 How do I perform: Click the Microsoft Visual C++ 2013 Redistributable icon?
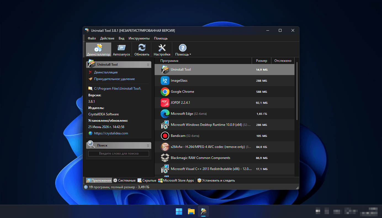[x=165, y=169]
